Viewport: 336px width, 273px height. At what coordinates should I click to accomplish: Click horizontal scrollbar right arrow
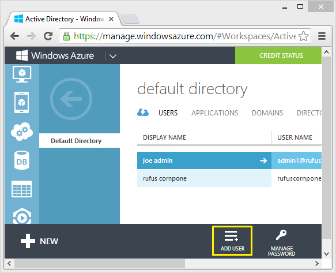click(x=317, y=263)
